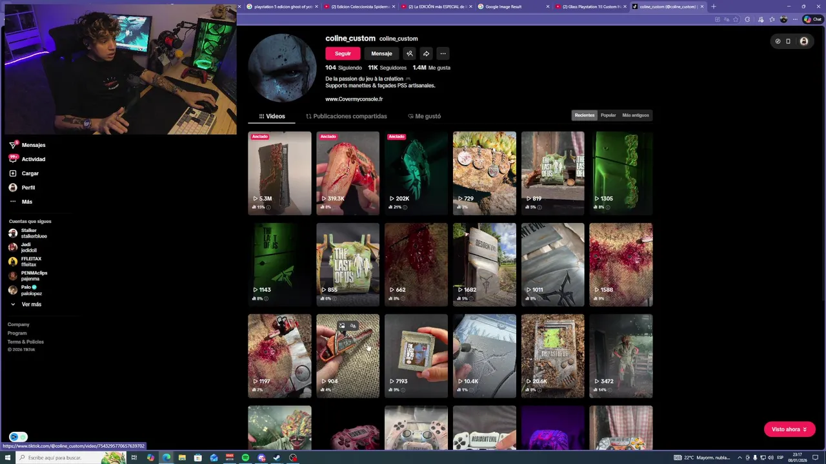This screenshot has width=826, height=464.
Task: Open pinned video with 319.3K views
Action: [x=348, y=173]
